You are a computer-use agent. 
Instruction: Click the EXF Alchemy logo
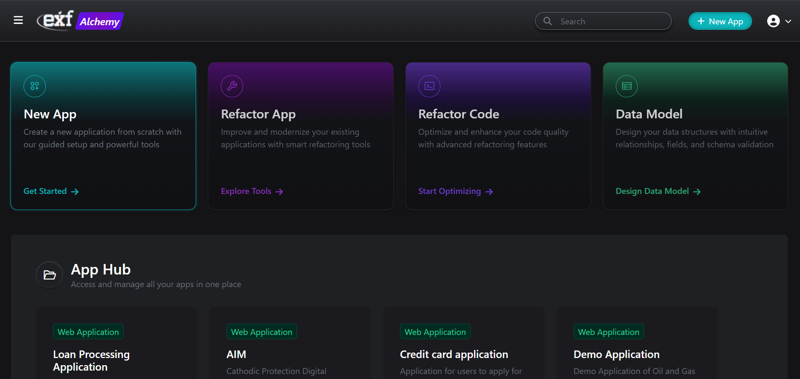coord(80,21)
